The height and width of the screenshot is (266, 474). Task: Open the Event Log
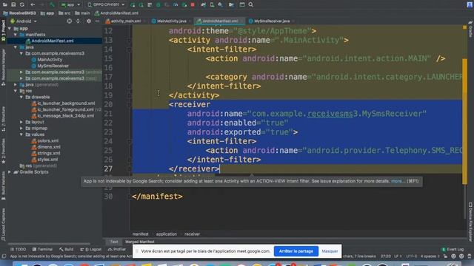tap(453, 250)
